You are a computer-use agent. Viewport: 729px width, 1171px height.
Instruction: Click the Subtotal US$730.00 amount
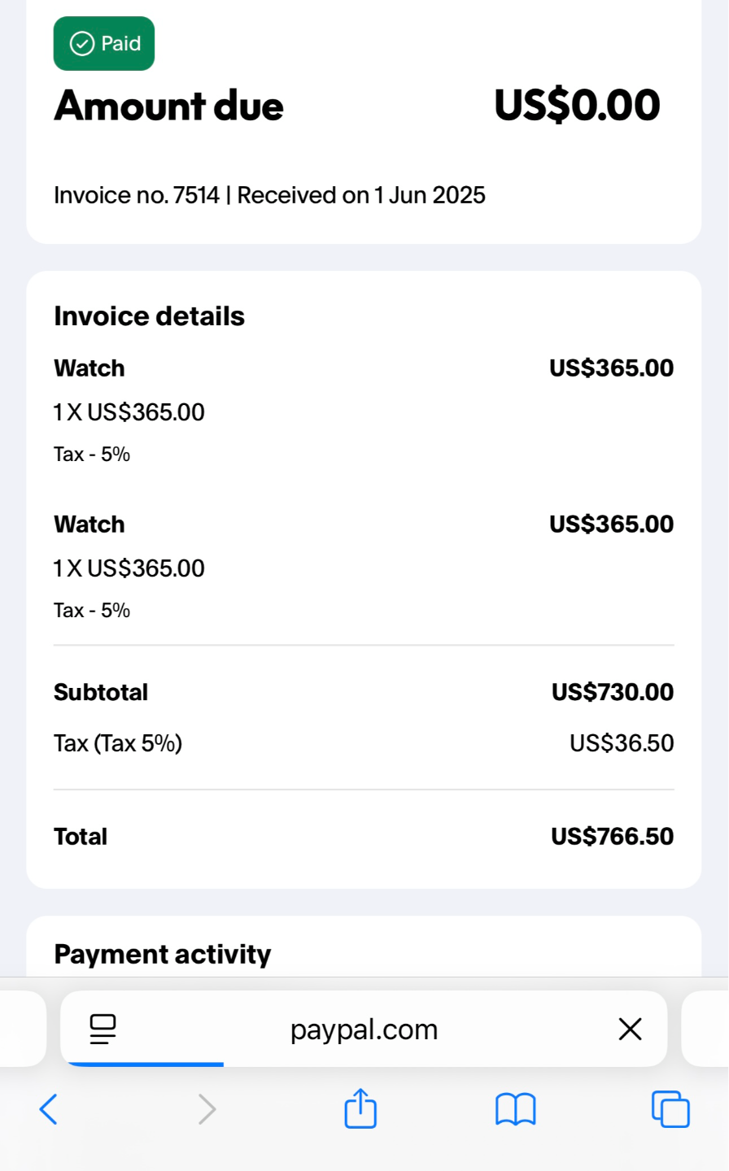pyautogui.click(x=612, y=692)
